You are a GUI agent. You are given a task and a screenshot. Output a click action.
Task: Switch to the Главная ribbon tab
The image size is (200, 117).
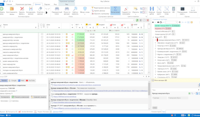coord(9,4)
